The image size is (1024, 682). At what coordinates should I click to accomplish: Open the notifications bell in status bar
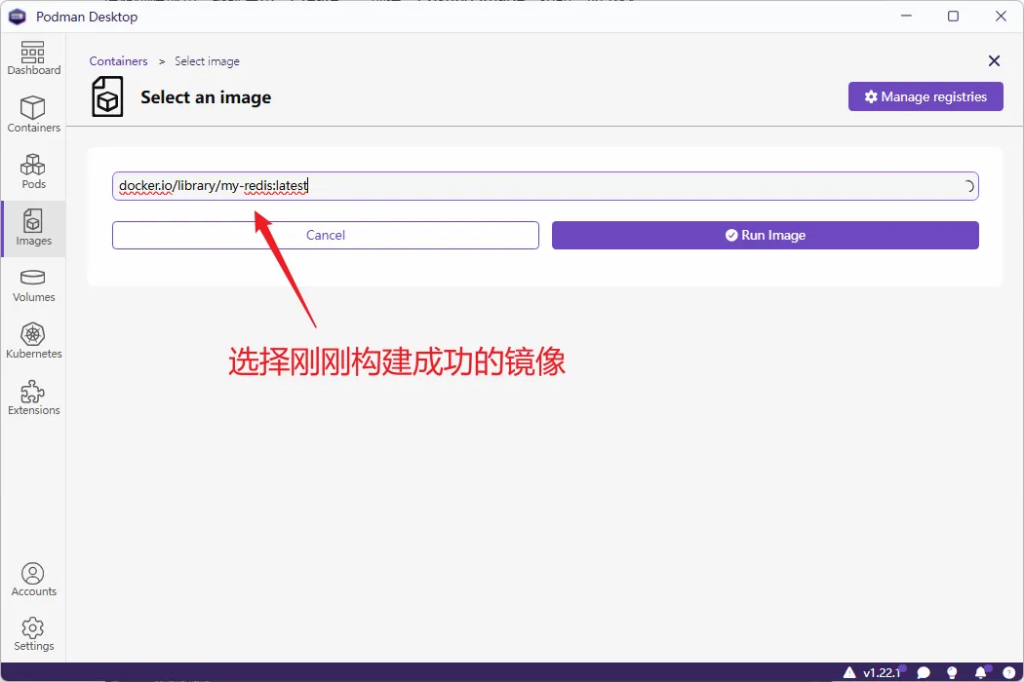click(980, 672)
